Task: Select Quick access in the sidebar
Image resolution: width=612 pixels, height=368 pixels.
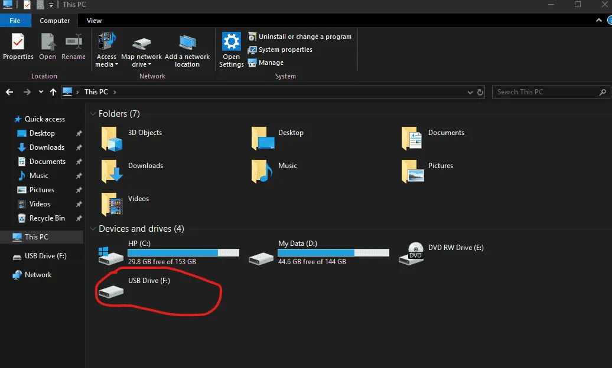Action: click(x=40, y=119)
